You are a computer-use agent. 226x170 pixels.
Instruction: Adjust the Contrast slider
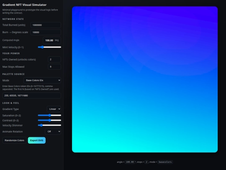(49, 120)
